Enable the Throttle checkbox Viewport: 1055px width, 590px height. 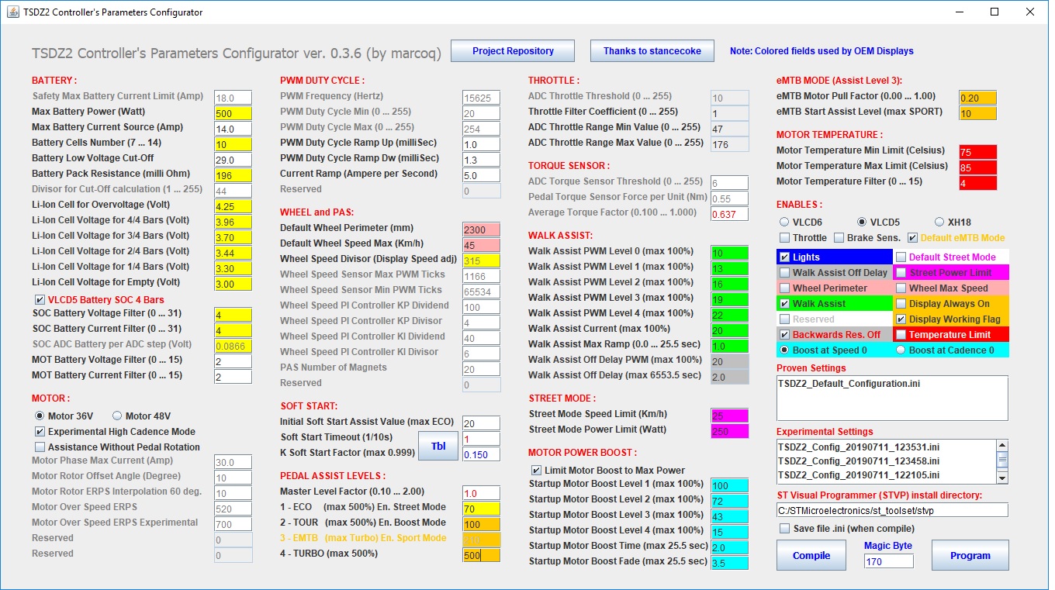[785, 237]
